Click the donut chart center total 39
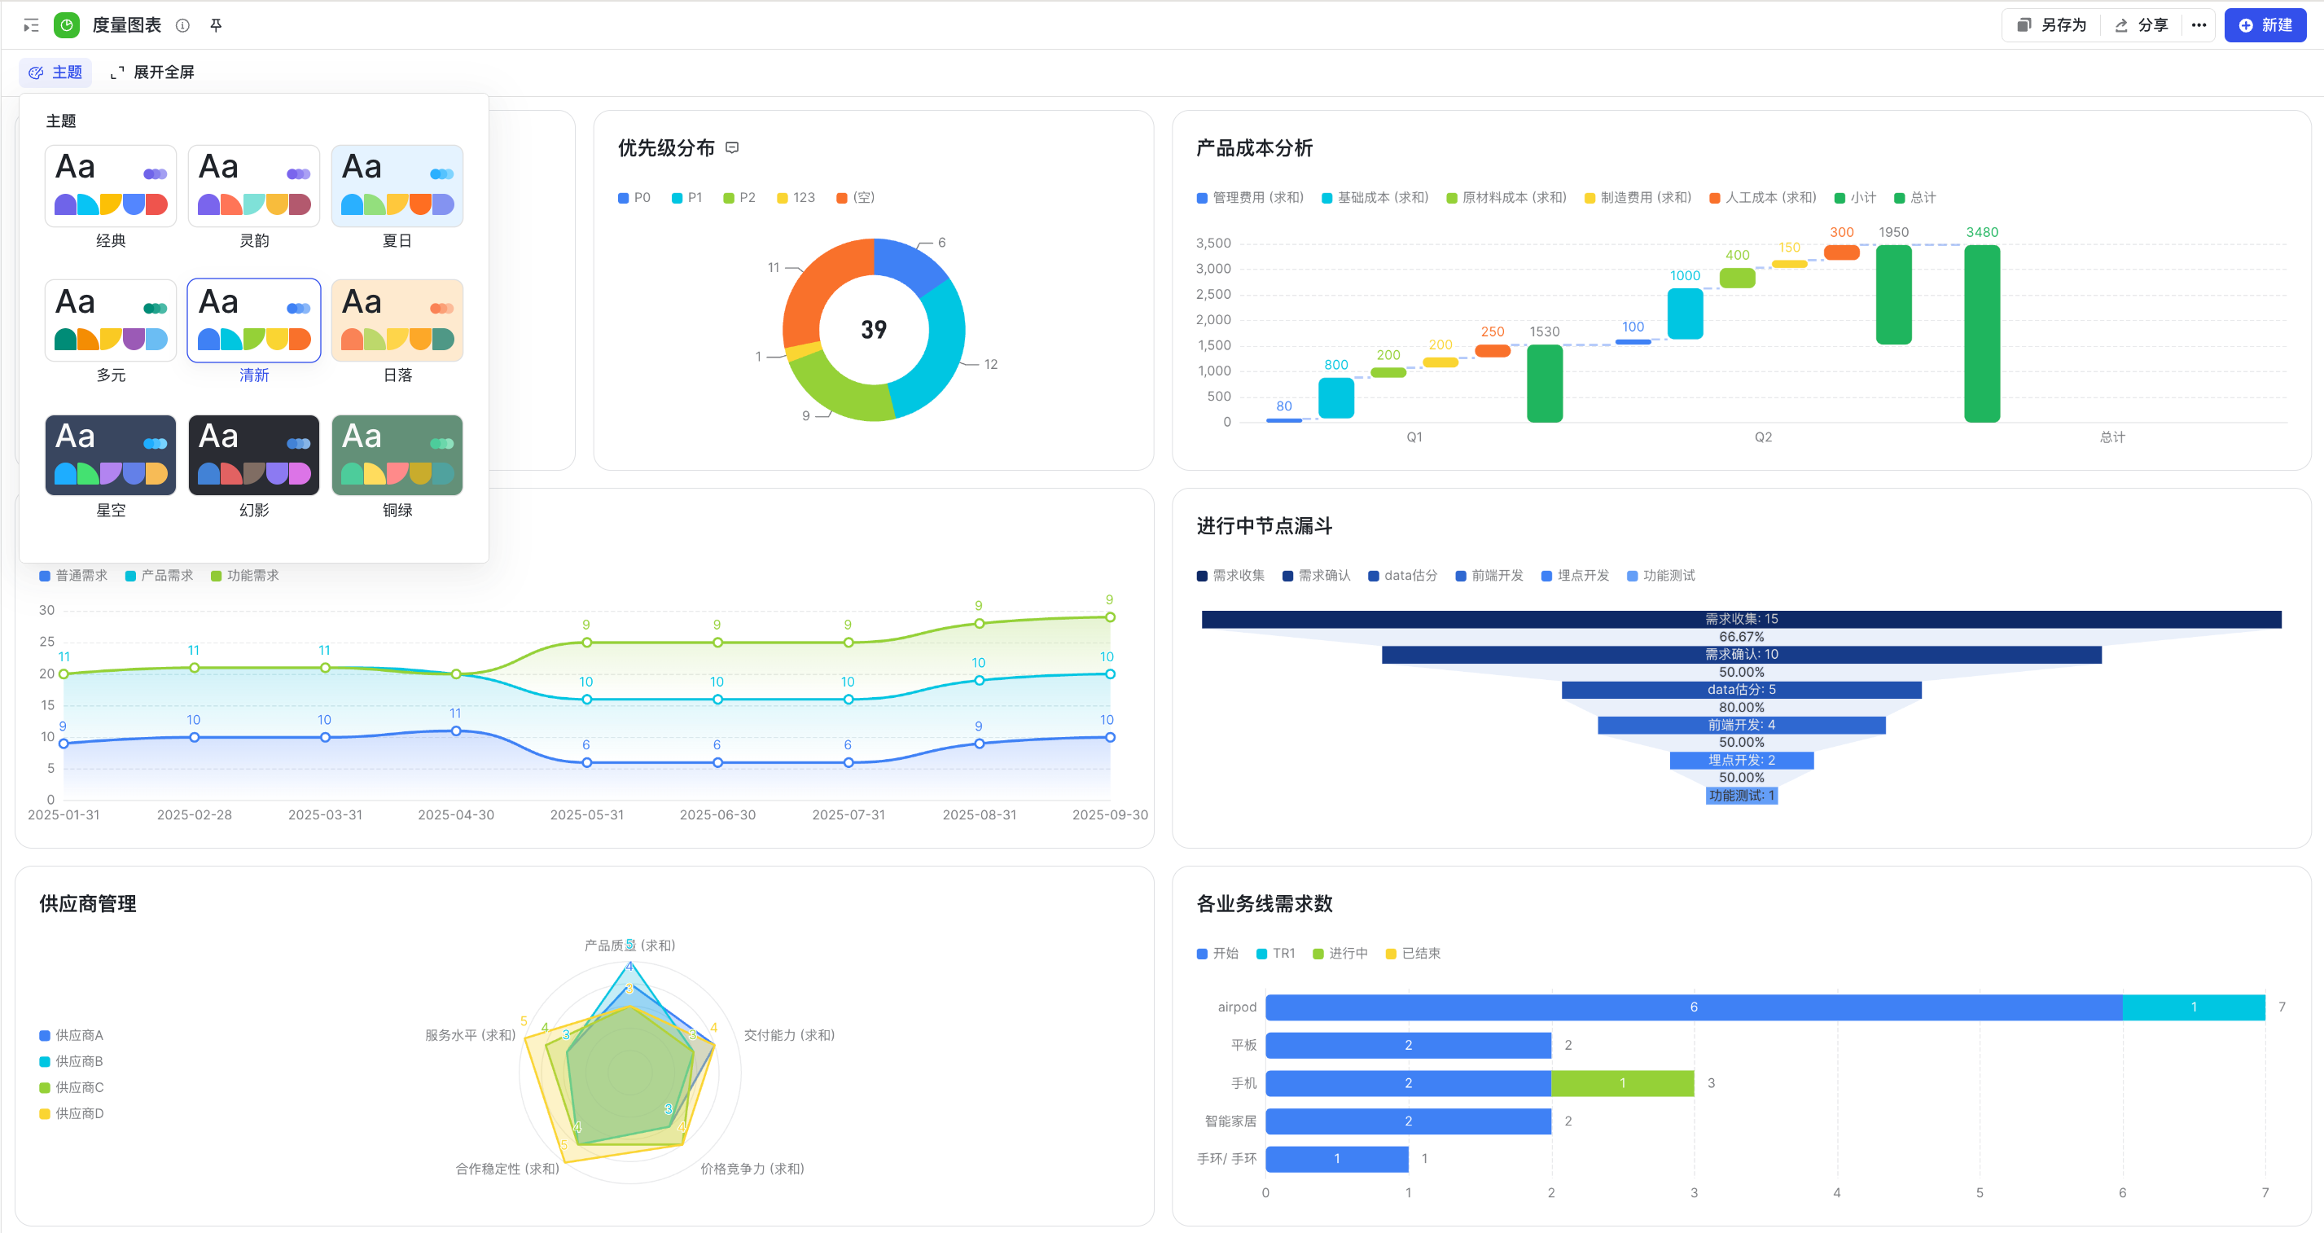 point(873,330)
